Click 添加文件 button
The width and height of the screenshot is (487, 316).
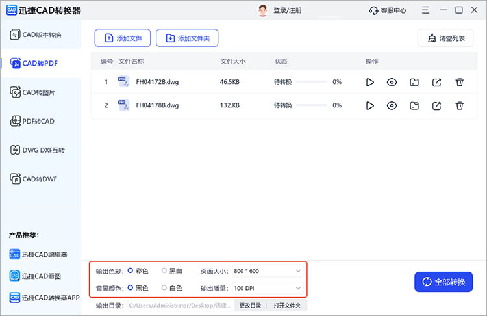tap(123, 38)
